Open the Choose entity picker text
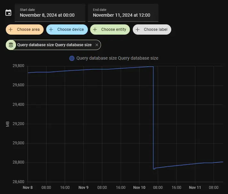Viewport: 228px width, 194px height. (114, 30)
